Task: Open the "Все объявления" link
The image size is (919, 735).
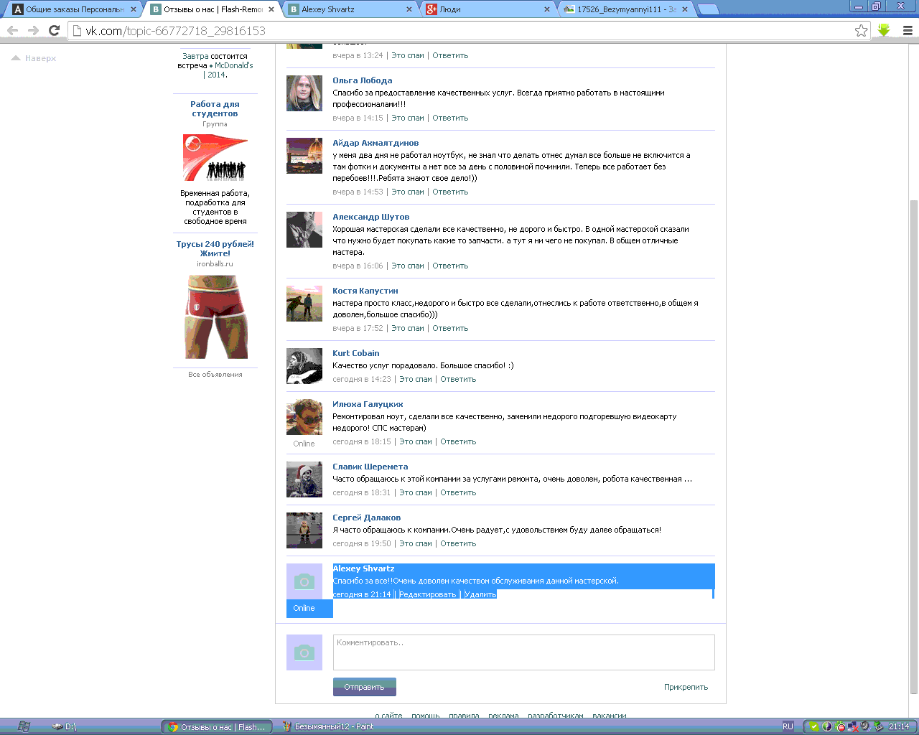Action: tap(215, 374)
